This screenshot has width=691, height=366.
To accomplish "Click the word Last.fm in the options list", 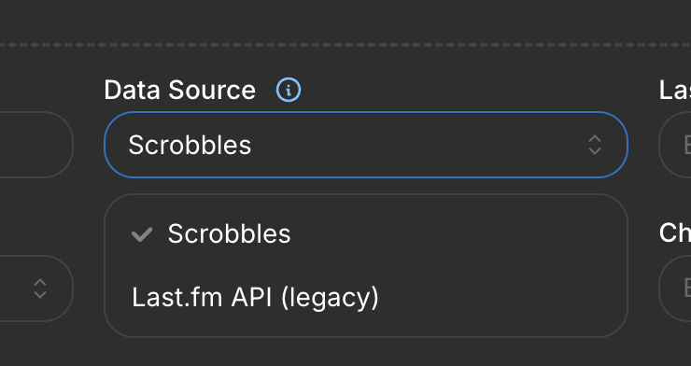I will click(x=177, y=298).
